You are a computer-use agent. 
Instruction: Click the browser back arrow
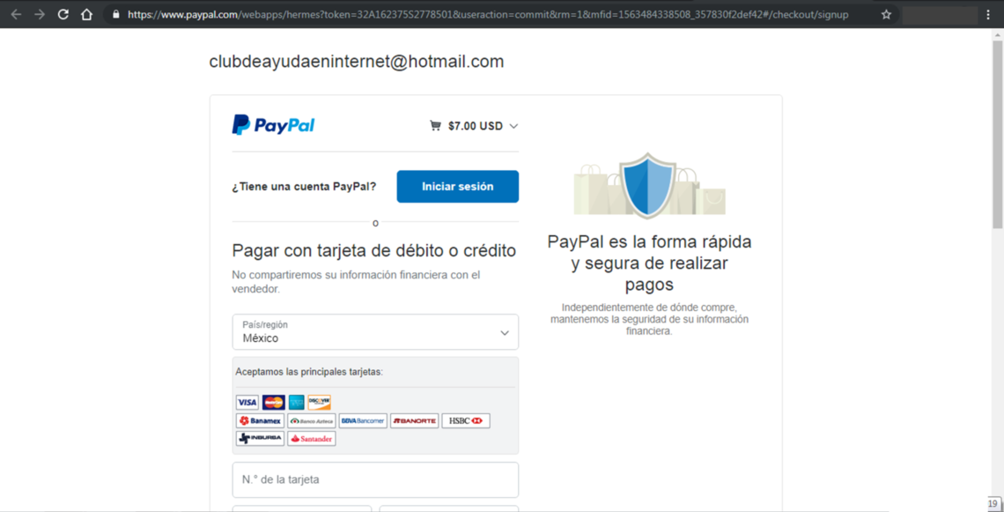[x=16, y=14]
